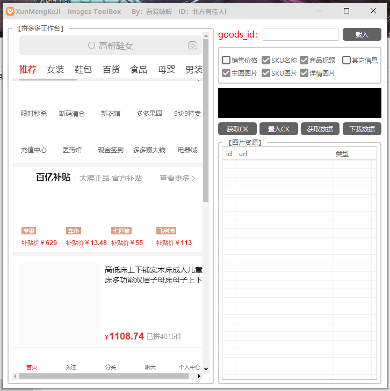Click the vertical scrollbar down arrow
This screenshot has width=390, height=391.
(206, 368)
